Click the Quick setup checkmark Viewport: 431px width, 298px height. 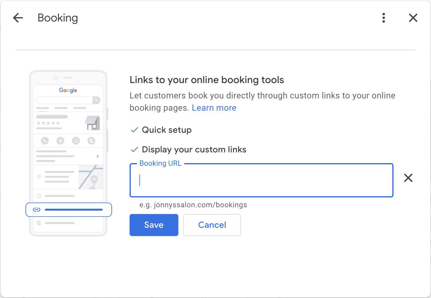(134, 130)
